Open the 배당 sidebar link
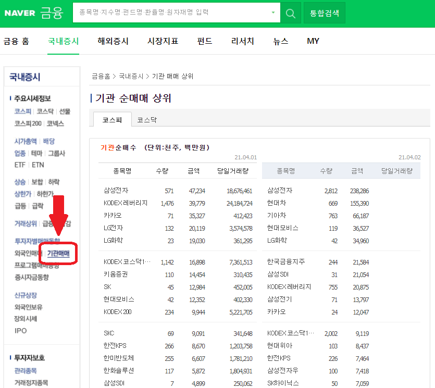Viewport: 435px width, 388px height. (x=48, y=142)
